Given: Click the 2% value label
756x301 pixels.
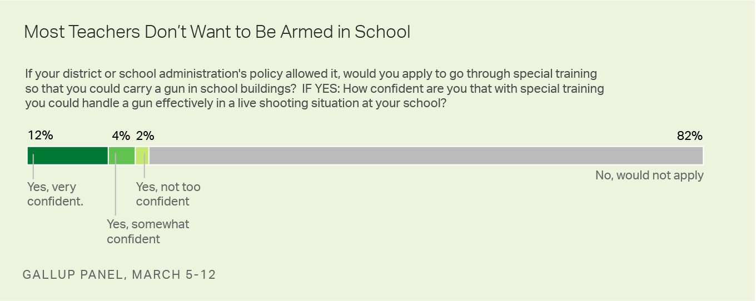Looking at the screenshot, I should (x=145, y=136).
